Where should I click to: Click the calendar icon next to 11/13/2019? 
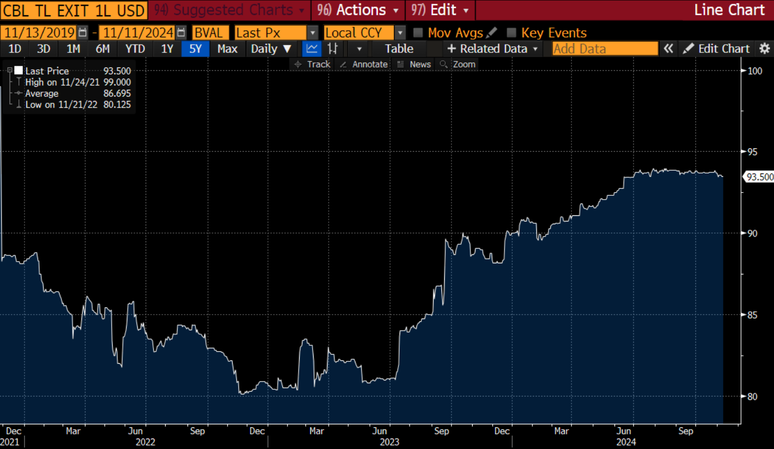click(81, 32)
